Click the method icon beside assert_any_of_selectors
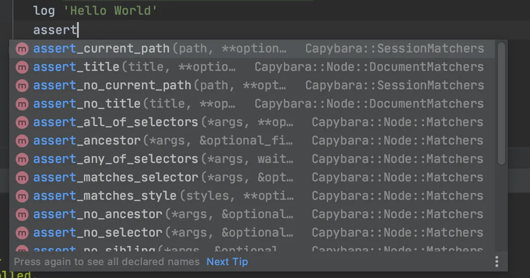The height and width of the screenshot is (278, 530). (x=22, y=159)
